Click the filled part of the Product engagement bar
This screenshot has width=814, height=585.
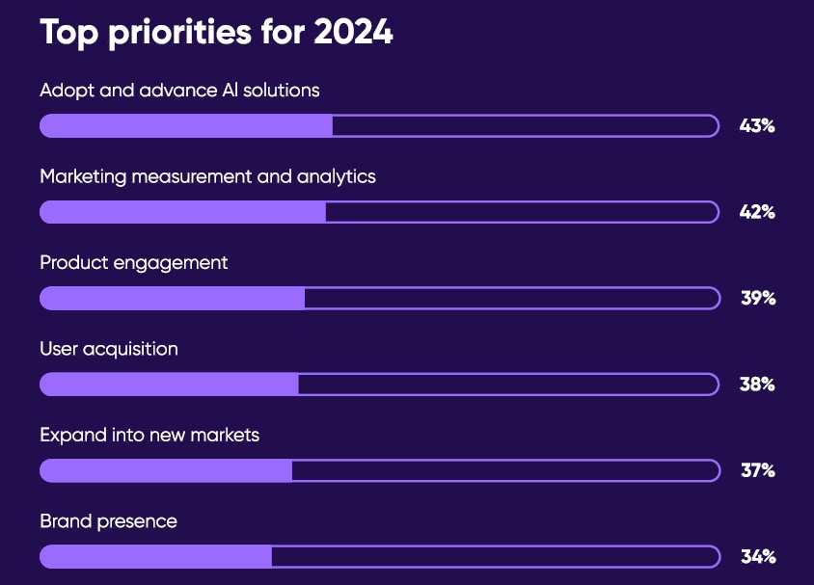[172, 298]
